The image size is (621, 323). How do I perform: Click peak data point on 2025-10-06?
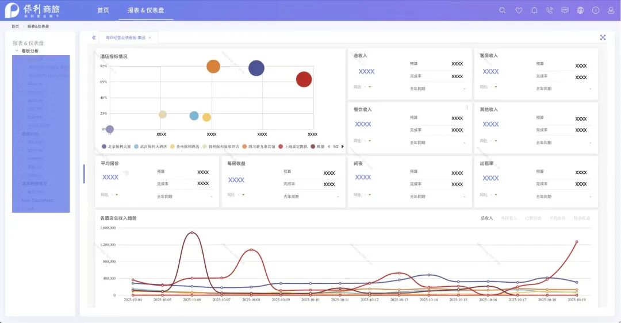pyautogui.click(x=191, y=232)
